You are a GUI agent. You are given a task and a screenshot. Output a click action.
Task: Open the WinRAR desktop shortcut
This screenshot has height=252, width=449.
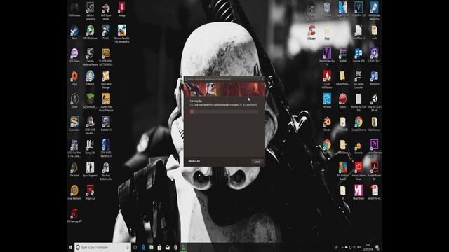(x=343, y=55)
